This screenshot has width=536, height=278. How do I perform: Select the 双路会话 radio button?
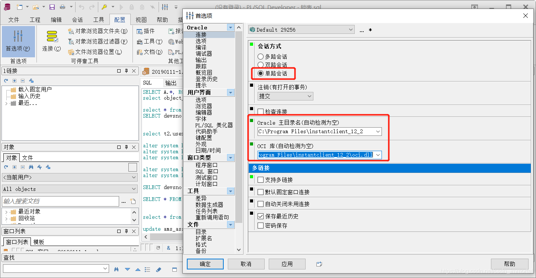[261, 65]
